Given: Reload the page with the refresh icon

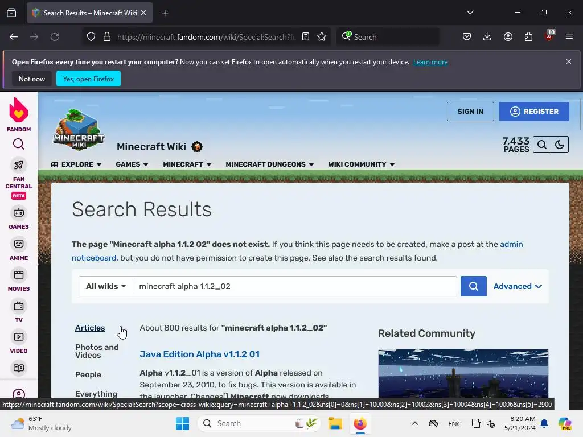Looking at the screenshot, I should [x=55, y=37].
